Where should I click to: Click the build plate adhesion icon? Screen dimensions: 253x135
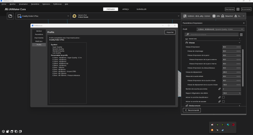click(x=236, y=16)
